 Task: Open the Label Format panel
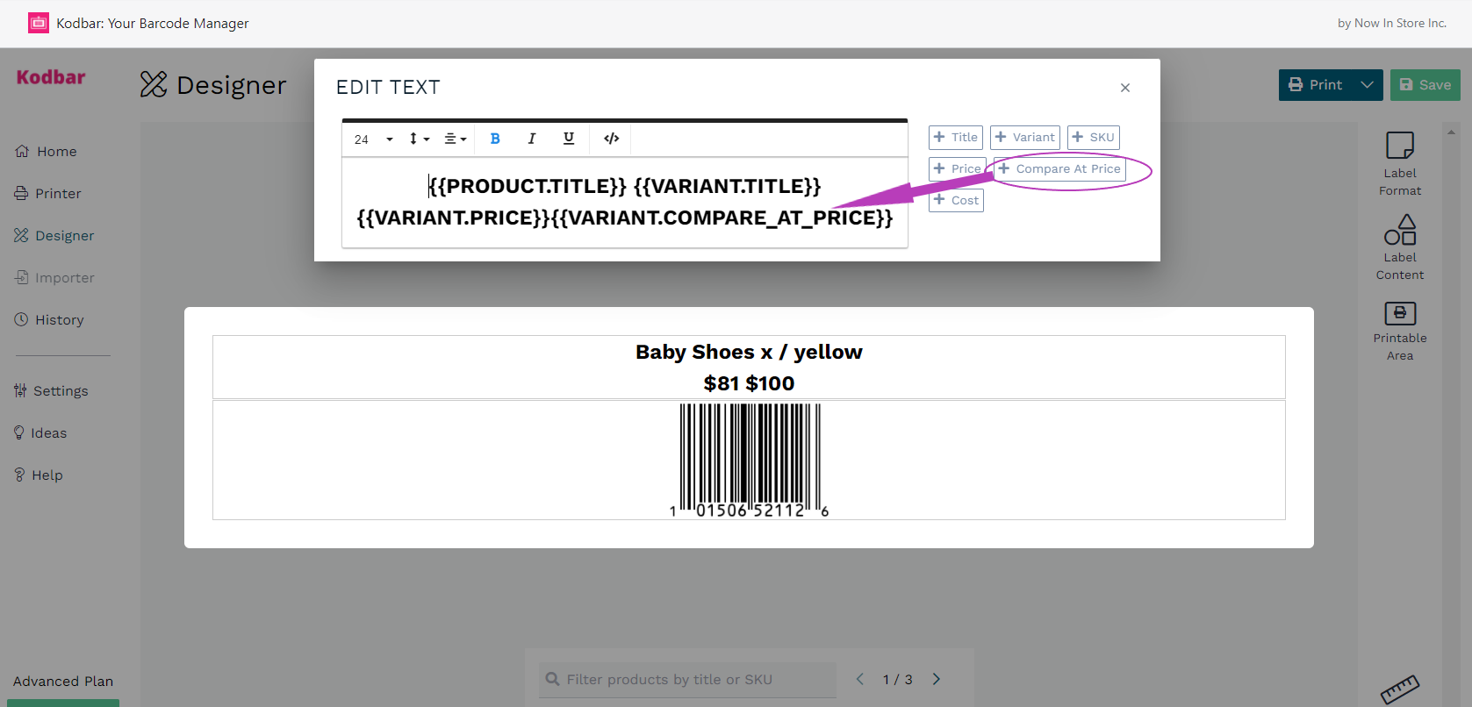1400,164
